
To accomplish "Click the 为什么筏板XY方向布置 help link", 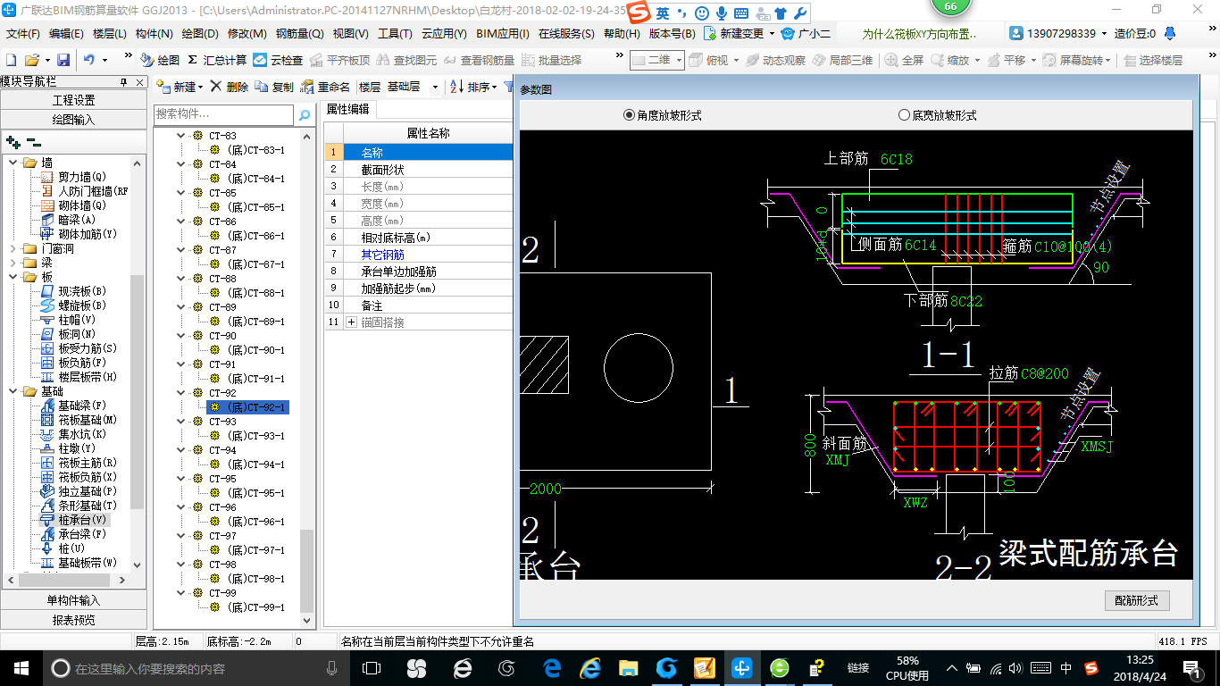I will 920,33.
